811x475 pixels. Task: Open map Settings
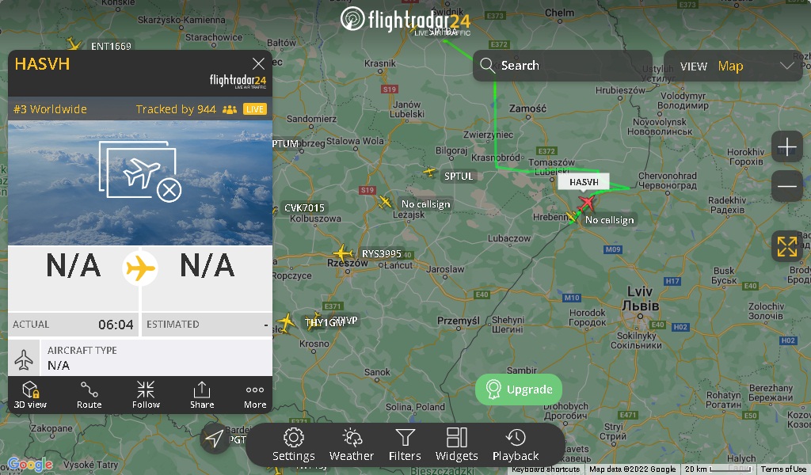(x=293, y=444)
